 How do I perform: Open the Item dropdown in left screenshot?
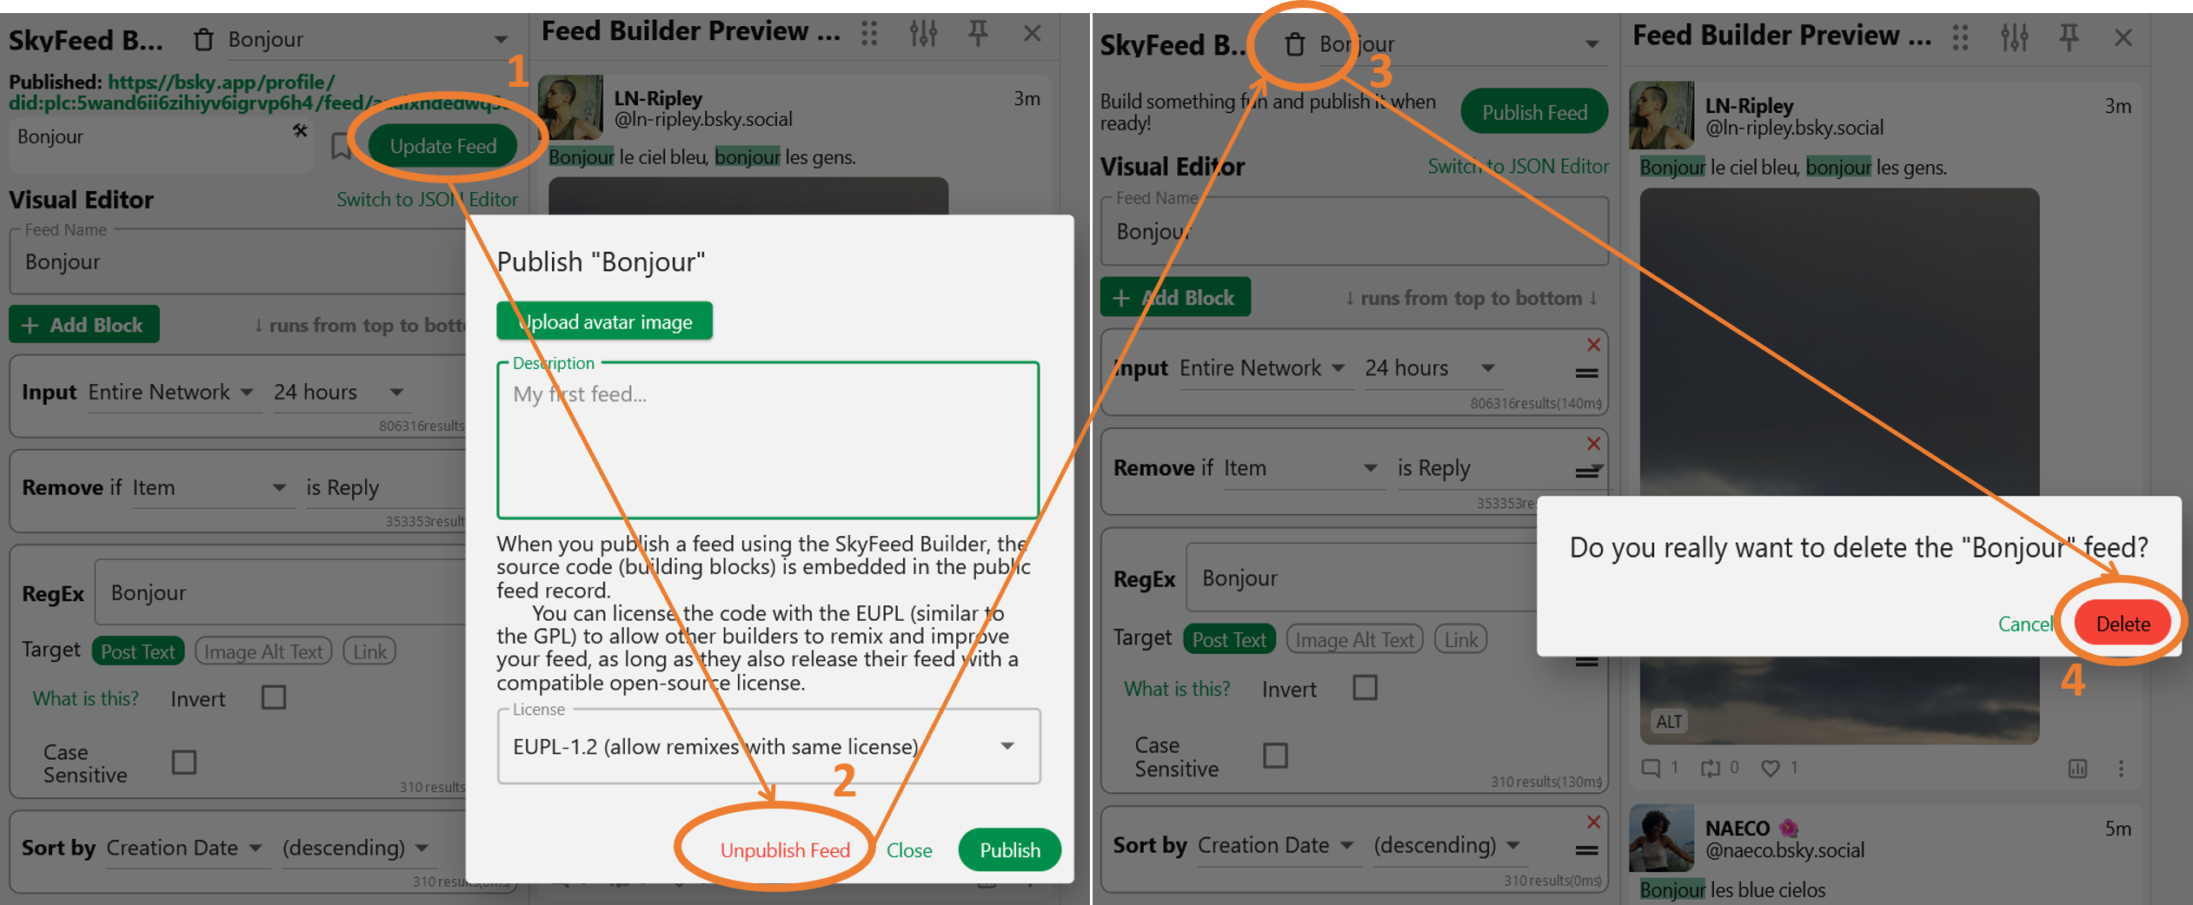[211, 488]
